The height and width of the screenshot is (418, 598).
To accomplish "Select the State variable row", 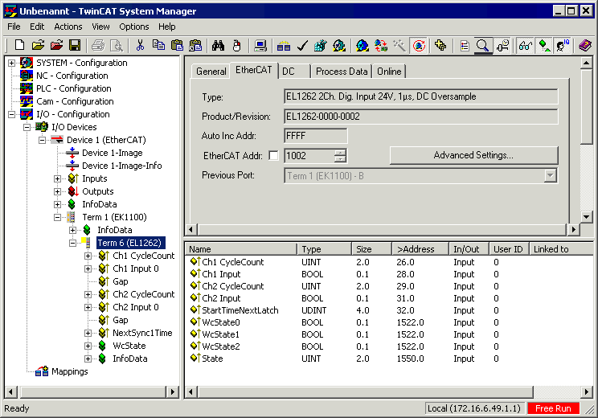I will (389, 359).
